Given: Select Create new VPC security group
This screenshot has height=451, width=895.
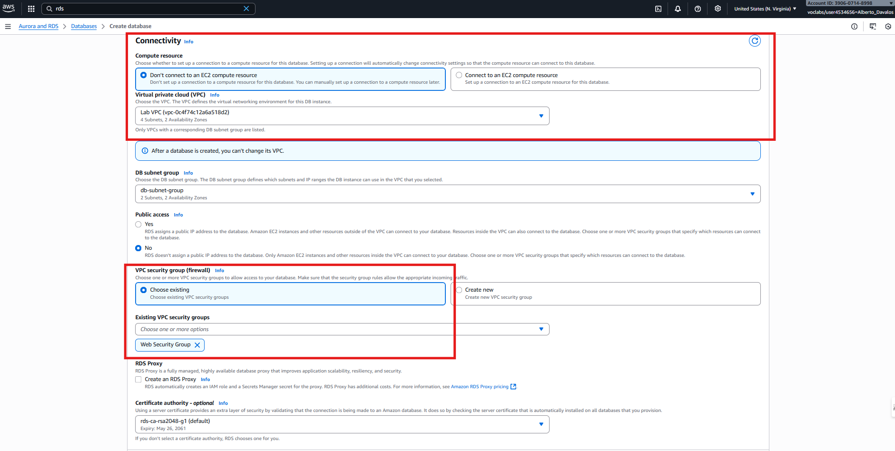Looking at the screenshot, I should [x=459, y=290].
